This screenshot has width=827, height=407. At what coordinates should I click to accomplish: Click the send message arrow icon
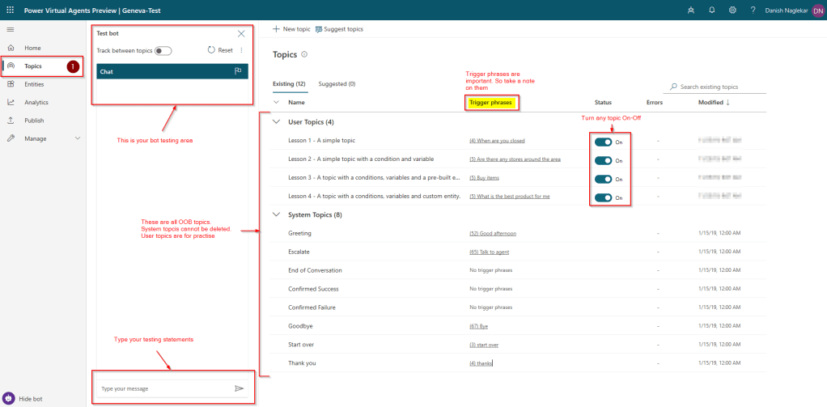tap(239, 388)
